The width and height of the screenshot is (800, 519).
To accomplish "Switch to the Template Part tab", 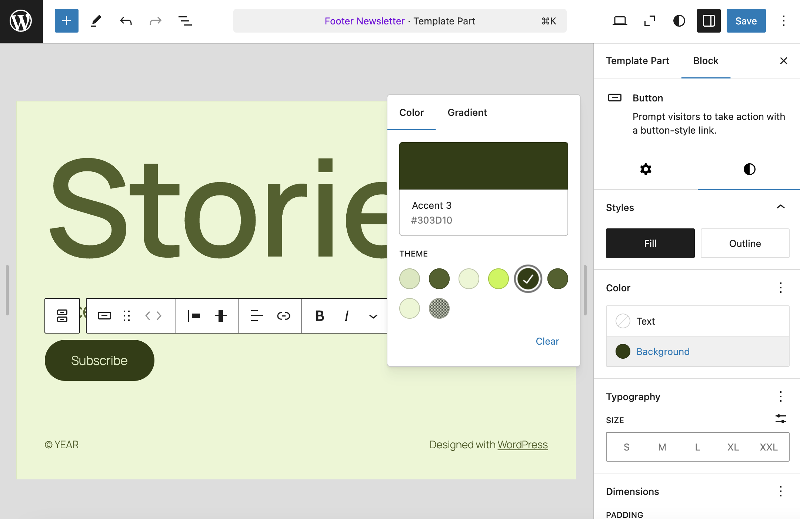I will (x=638, y=60).
